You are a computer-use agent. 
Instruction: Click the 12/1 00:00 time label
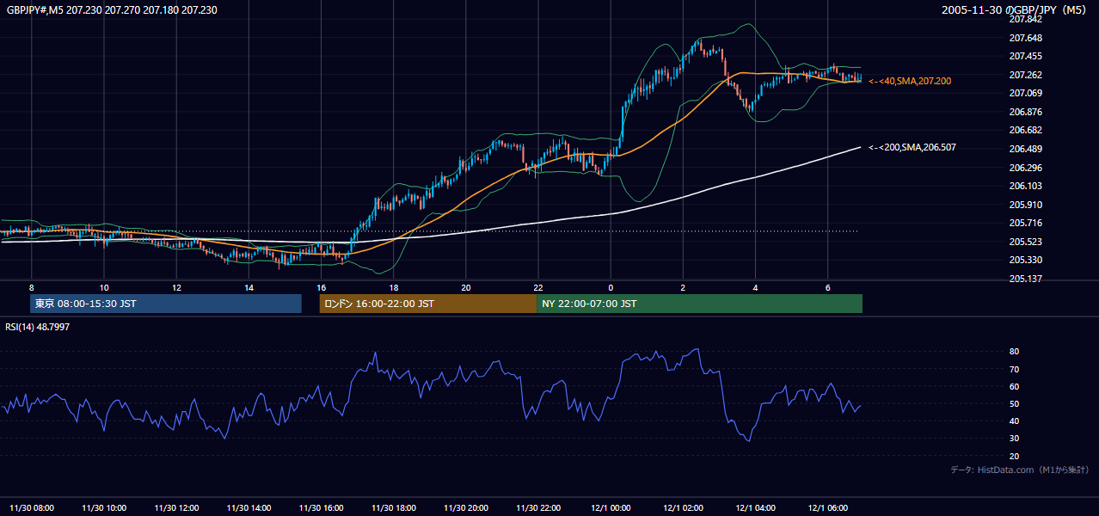pyautogui.click(x=611, y=507)
